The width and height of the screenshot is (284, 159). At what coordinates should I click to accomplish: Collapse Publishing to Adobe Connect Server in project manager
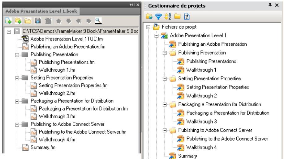[x=165, y=130]
